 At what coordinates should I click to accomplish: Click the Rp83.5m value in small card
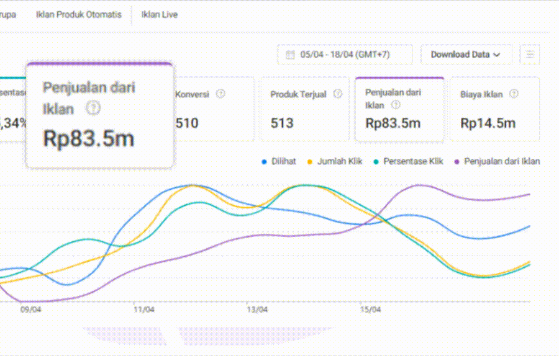[x=393, y=123]
